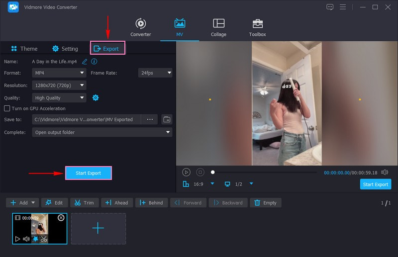398x257 pixels.
Task: Click the pencil icon to rename the file
Action: (x=85, y=62)
